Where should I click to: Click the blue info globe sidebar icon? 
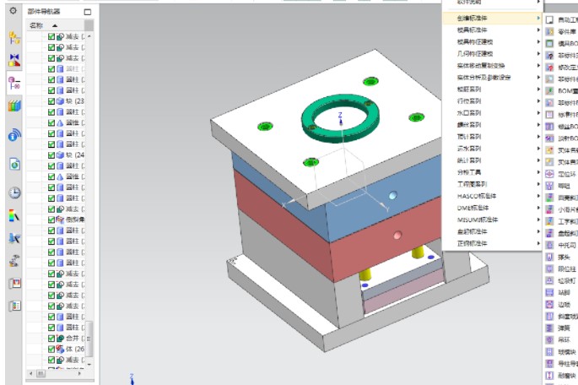click(14, 135)
